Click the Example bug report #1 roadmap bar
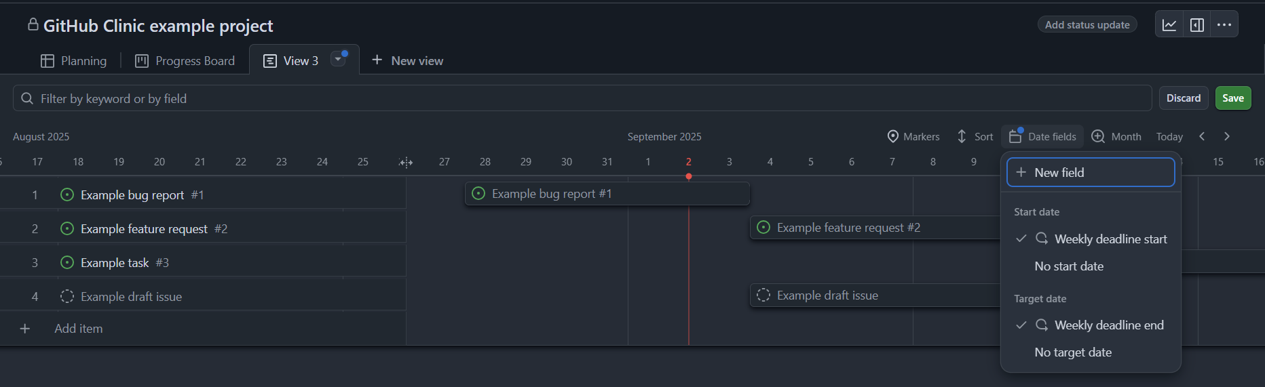Viewport: 1265px width, 387px height. (607, 194)
